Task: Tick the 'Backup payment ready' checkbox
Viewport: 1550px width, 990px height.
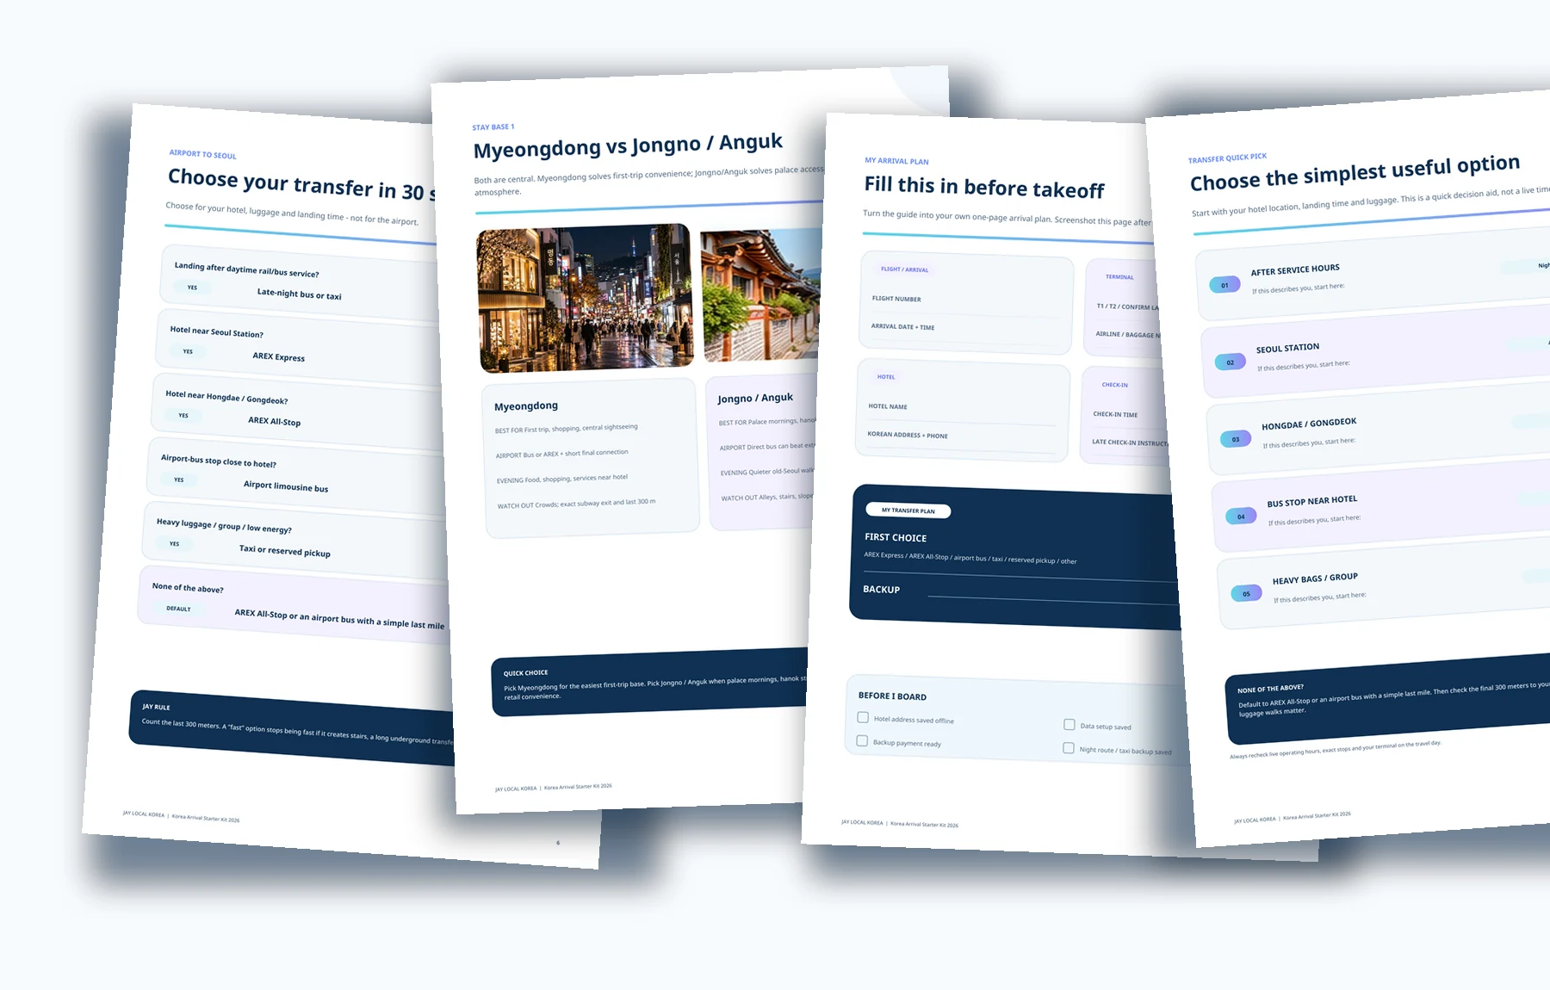Action: pyautogui.click(x=862, y=740)
